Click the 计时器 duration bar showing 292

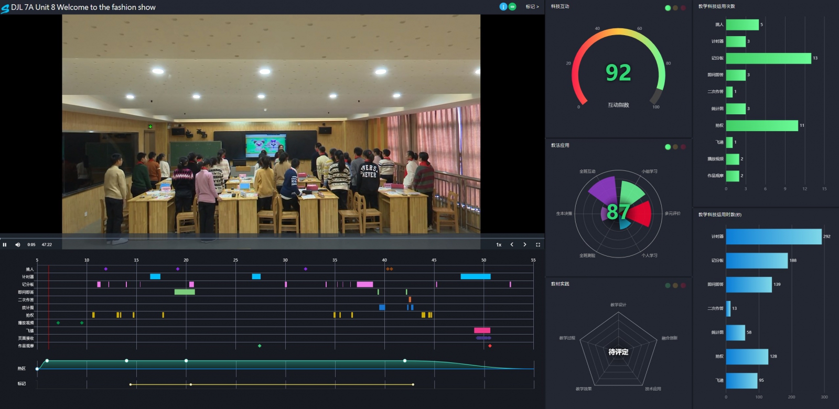point(773,236)
